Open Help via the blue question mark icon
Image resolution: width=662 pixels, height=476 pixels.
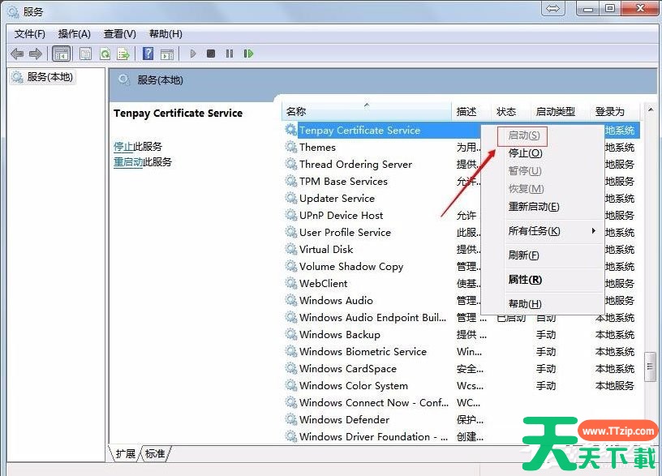pos(148,54)
